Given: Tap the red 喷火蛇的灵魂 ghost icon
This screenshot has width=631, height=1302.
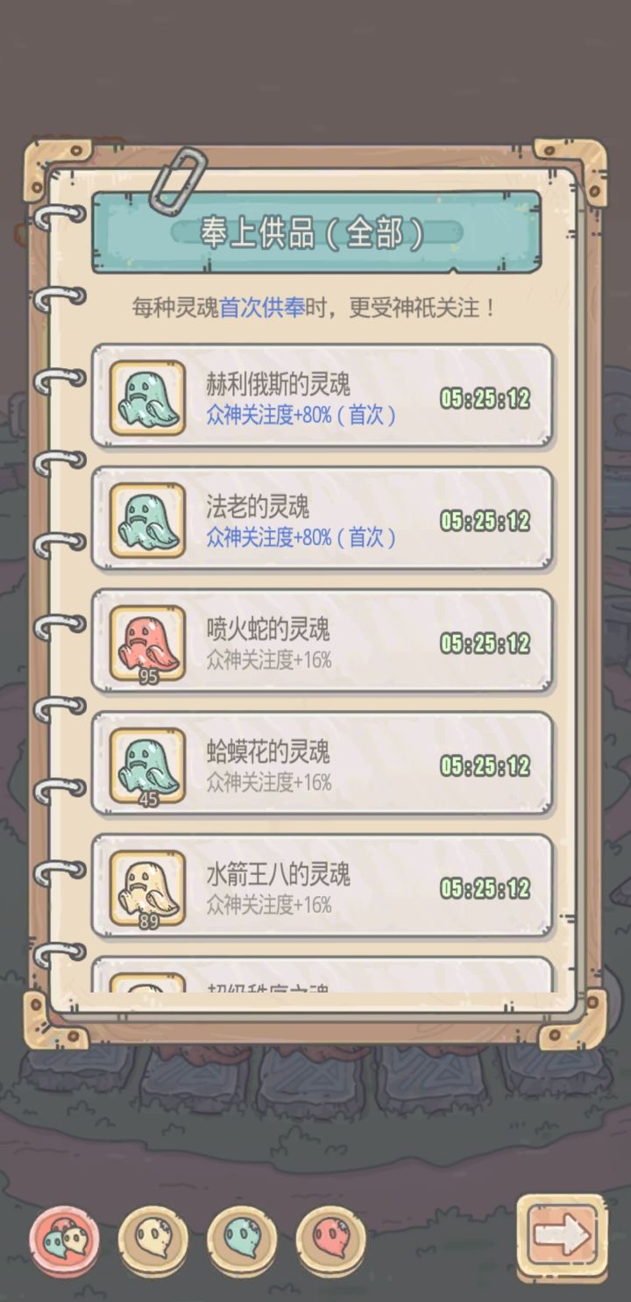Looking at the screenshot, I should coord(147,644).
